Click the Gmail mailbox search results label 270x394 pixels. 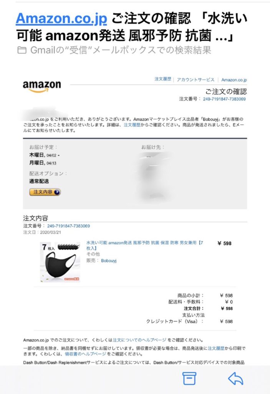pyautogui.click(x=121, y=50)
